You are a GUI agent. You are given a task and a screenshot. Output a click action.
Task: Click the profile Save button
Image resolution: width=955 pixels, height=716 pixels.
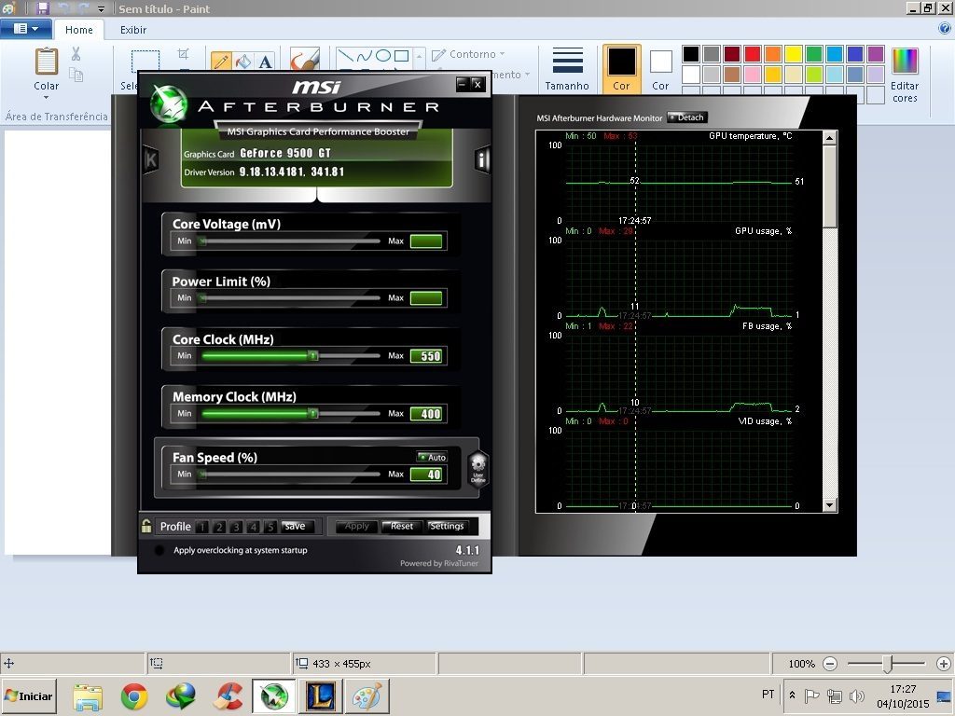[x=297, y=526]
